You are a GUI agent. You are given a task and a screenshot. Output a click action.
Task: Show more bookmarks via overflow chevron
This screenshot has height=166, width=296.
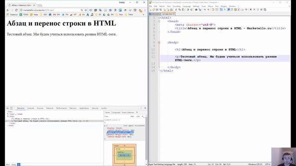click(x=143, y=14)
